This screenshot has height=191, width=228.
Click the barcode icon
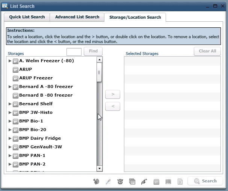point(168,182)
